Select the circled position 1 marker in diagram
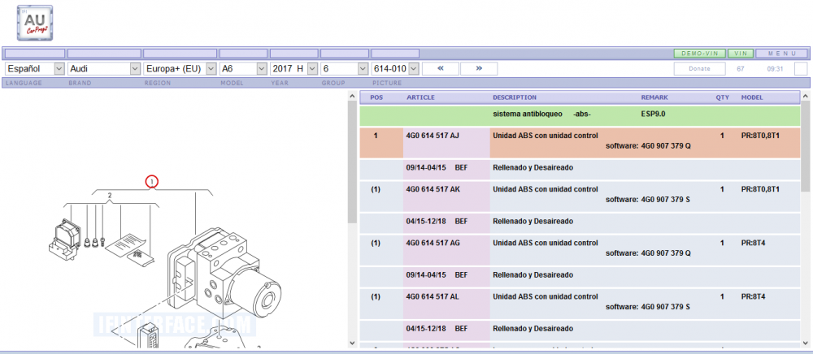 [151, 182]
